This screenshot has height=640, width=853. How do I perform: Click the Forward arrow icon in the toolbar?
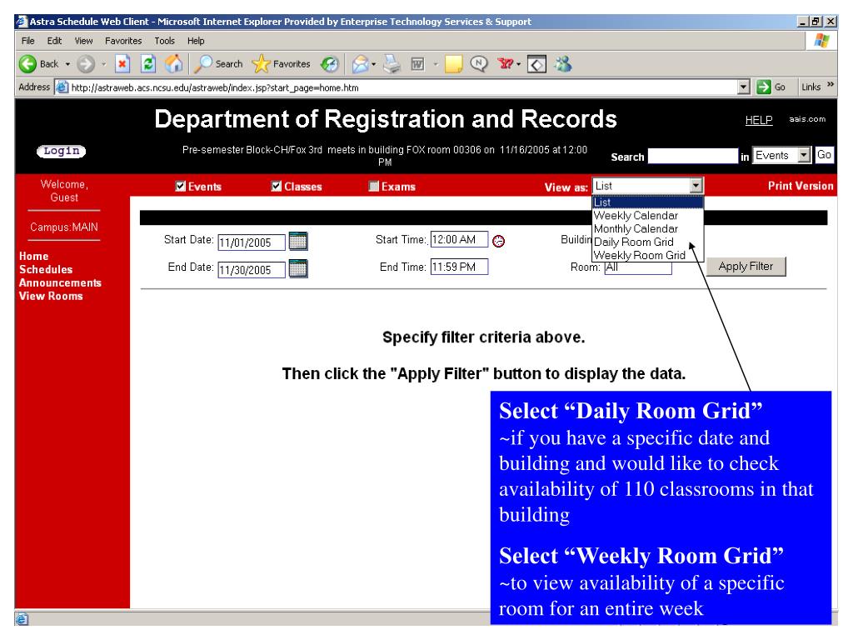tap(86, 64)
